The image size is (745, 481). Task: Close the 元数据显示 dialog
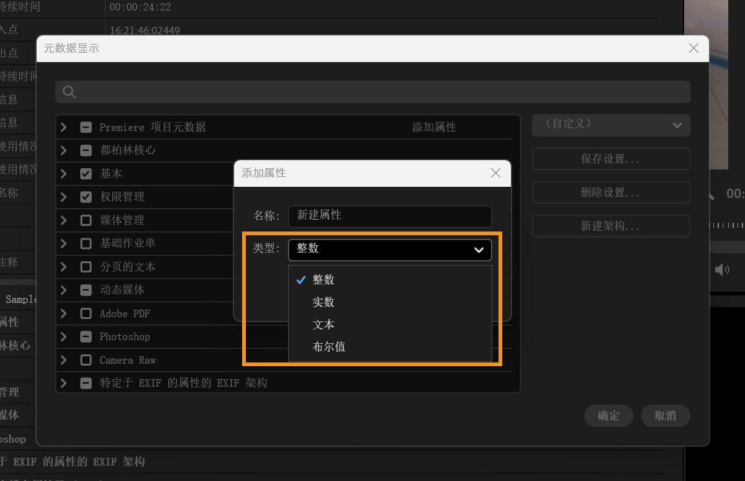[x=694, y=48]
